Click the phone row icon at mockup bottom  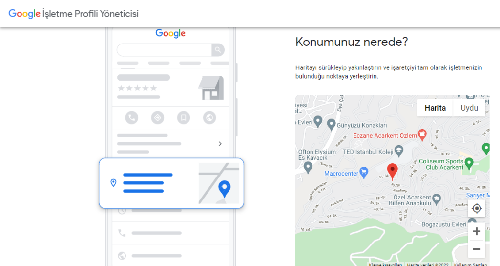[122, 233]
